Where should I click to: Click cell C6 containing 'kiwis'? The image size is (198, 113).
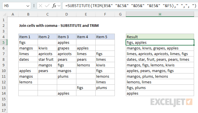click(x=47, y=48)
